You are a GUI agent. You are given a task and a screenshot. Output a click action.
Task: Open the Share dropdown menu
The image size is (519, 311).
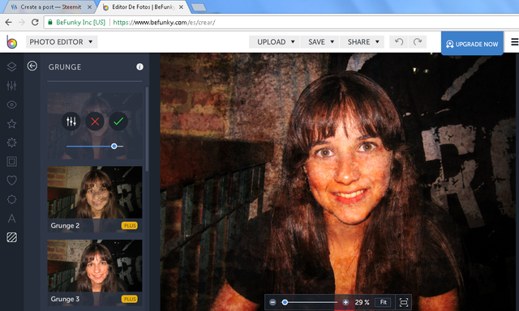coord(362,42)
